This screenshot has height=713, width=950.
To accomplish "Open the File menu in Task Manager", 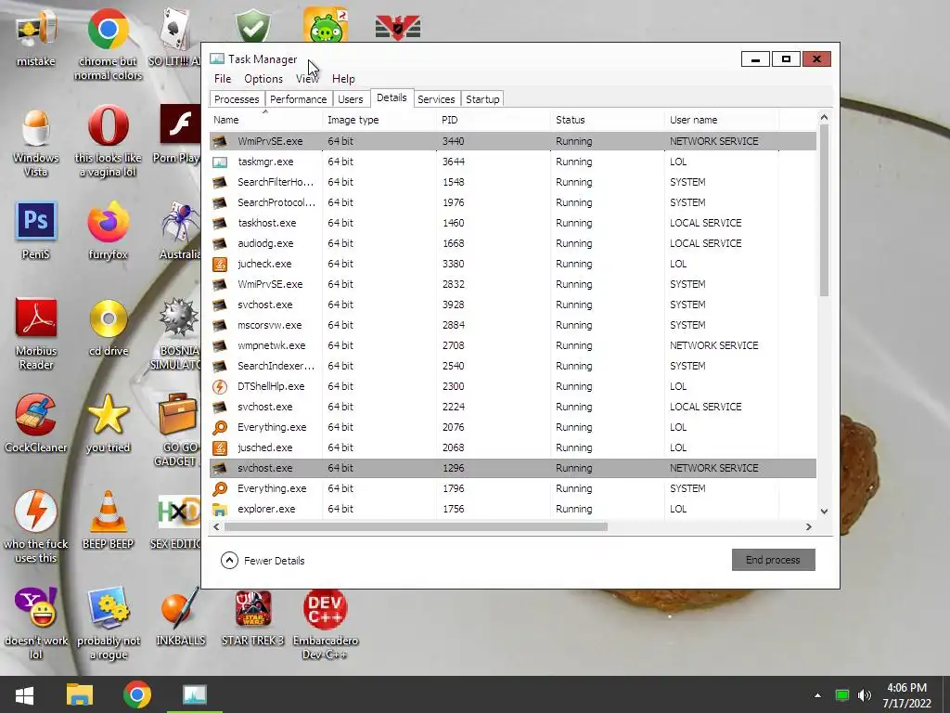I will pos(223,79).
